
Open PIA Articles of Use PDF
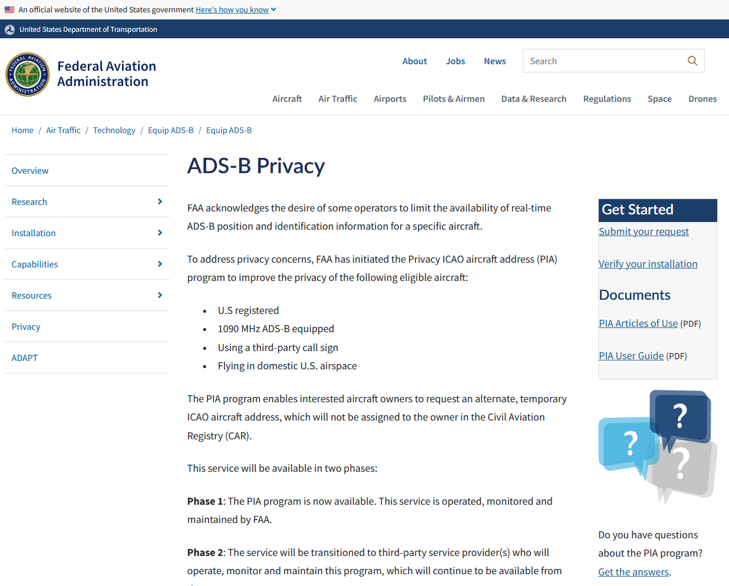click(x=638, y=323)
